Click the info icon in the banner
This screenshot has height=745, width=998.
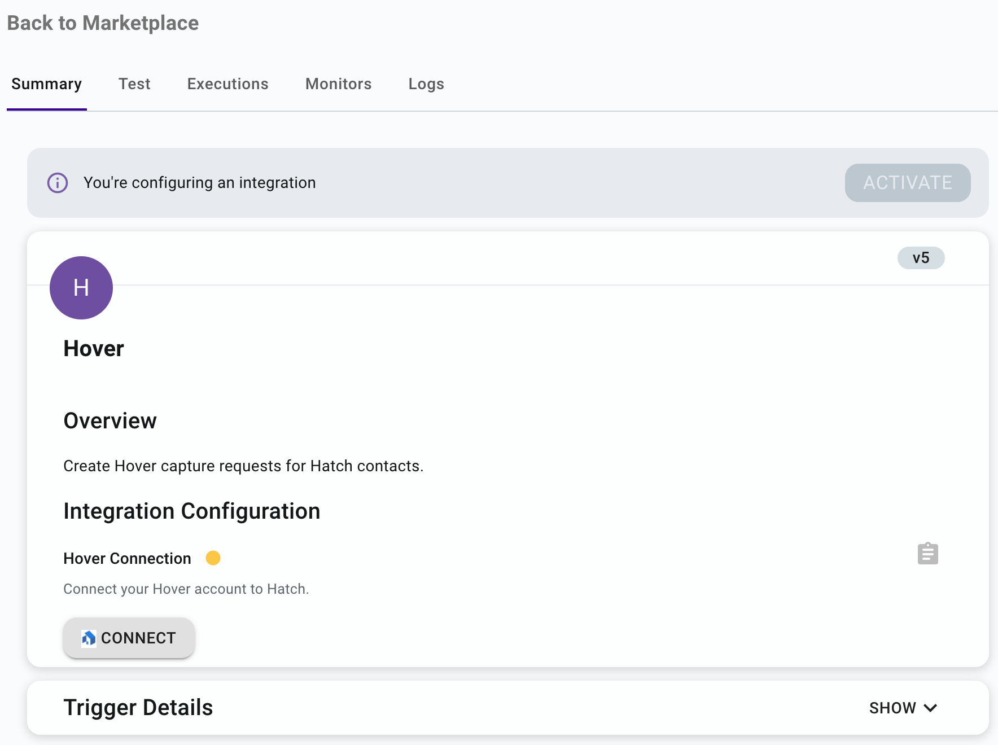pos(58,183)
